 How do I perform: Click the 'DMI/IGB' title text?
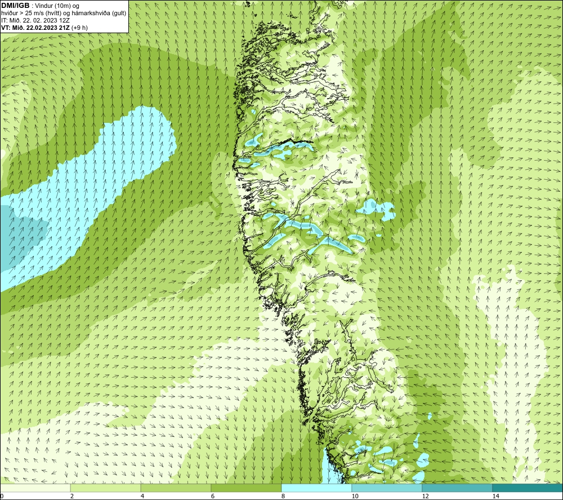tap(15, 6)
